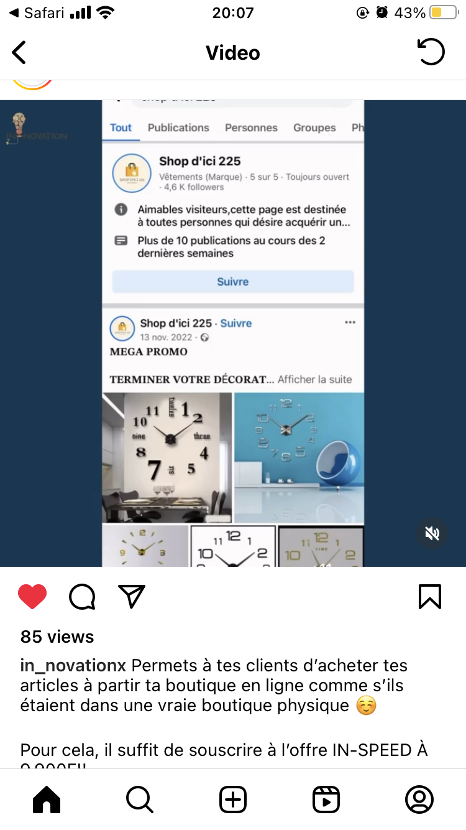This screenshot has height=830, width=466.
Task: Open profile tab icon
Action: pos(419,800)
